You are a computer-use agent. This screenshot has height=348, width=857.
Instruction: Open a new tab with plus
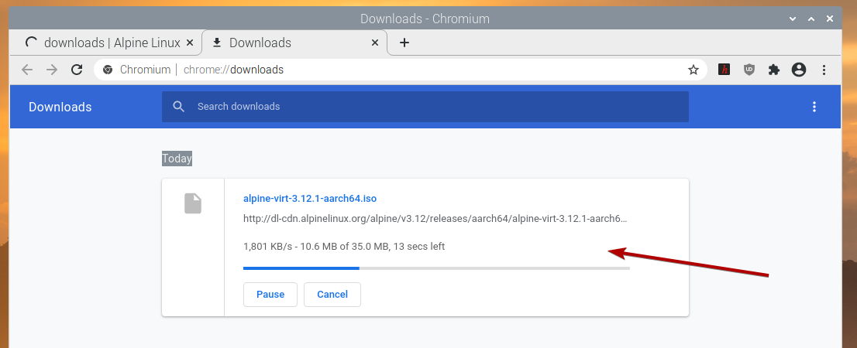pos(404,43)
